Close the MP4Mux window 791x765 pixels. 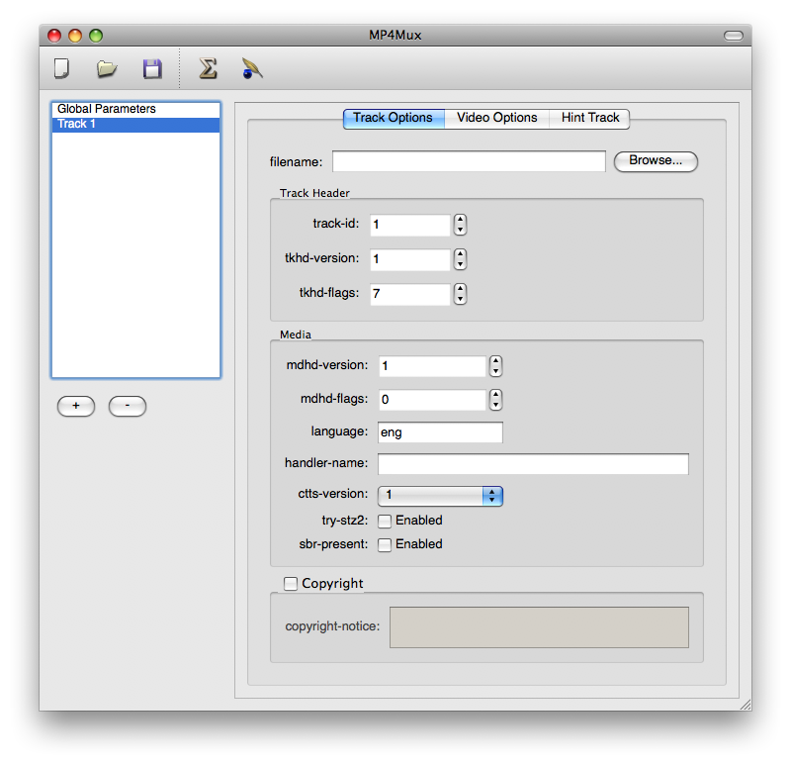pyautogui.click(x=54, y=36)
